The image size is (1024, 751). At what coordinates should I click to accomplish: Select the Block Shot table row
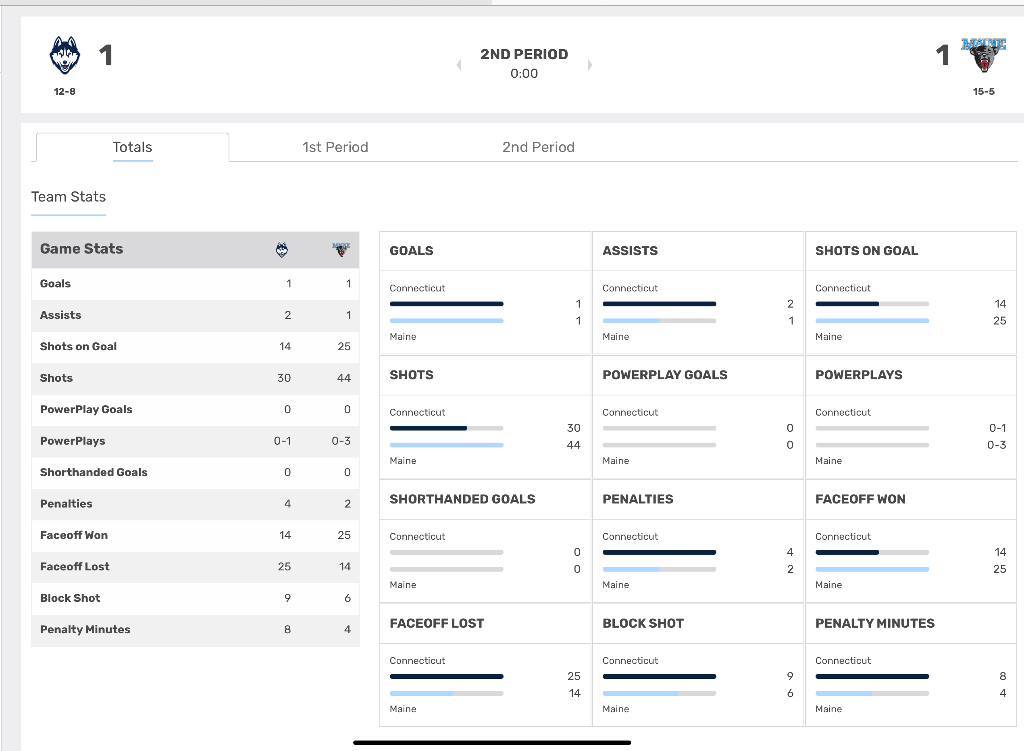(196, 598)
